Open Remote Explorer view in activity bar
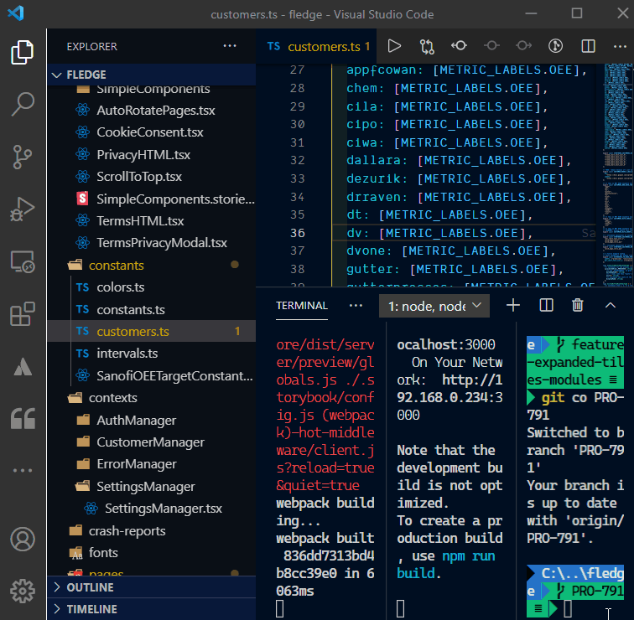The image size is (634, 620). point(23,261)
